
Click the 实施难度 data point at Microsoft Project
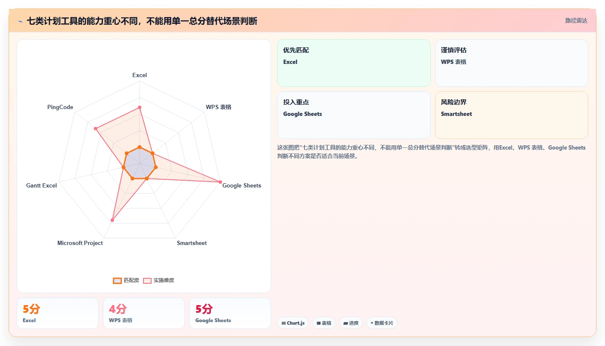tap(112, 220)
